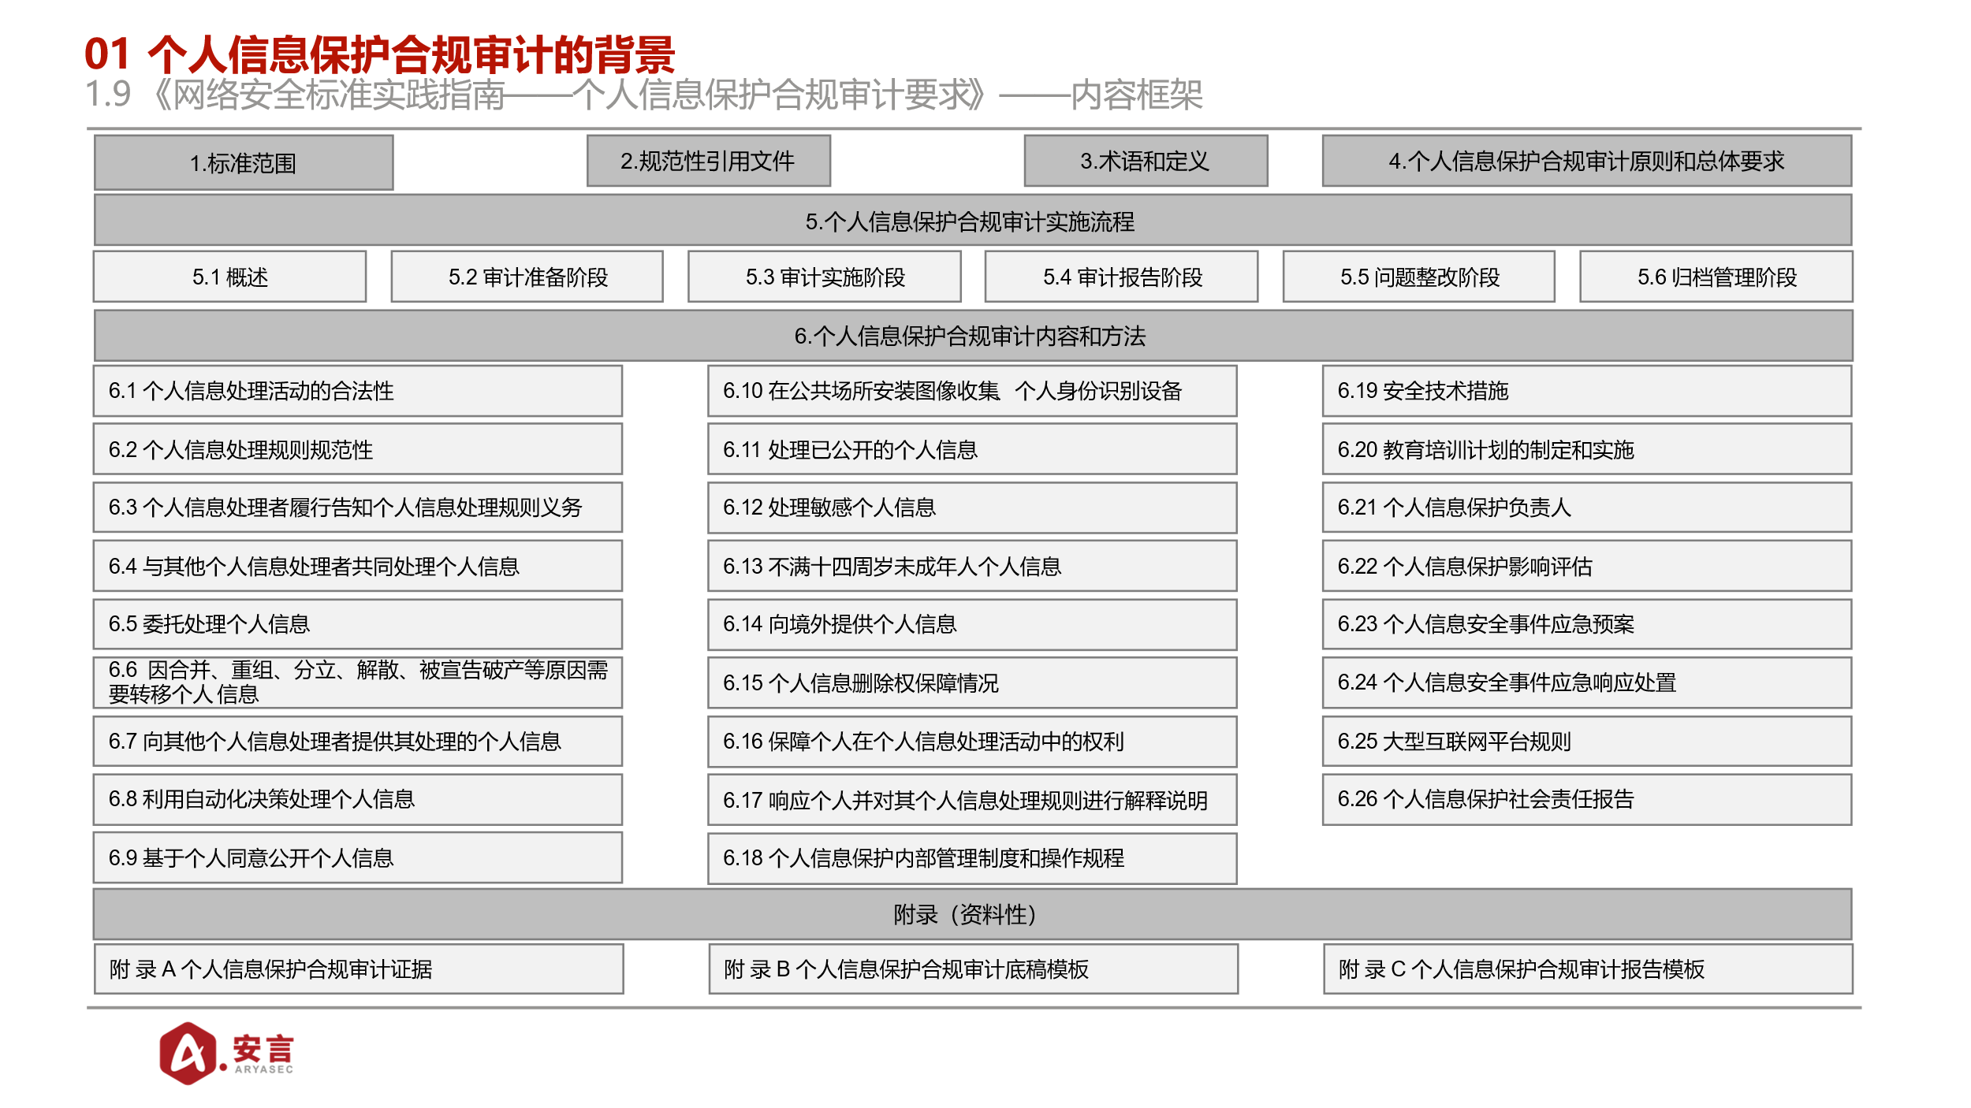Select the 1.标准范围 box

click(244, 162)
